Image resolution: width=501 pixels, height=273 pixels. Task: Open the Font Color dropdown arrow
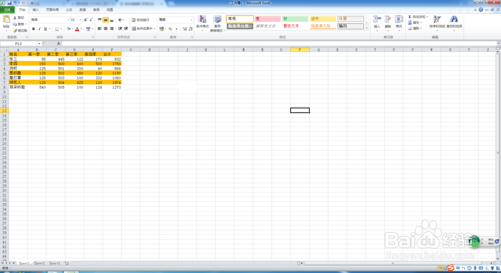[81, 28]
